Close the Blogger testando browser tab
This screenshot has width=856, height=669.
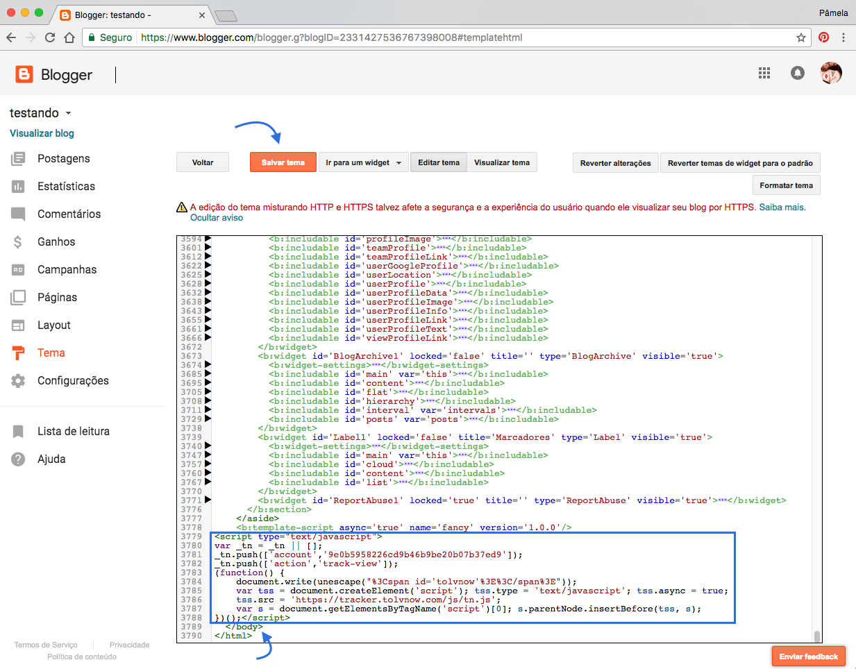tap(202, 15)
